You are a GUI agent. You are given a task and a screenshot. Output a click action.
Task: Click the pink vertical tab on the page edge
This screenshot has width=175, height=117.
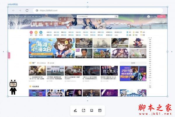[9, 55]
